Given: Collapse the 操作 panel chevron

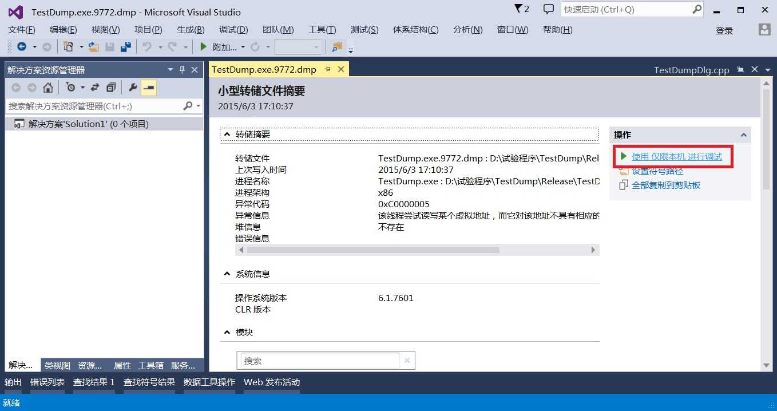Looking at the screenshot, I should [743, 135].
